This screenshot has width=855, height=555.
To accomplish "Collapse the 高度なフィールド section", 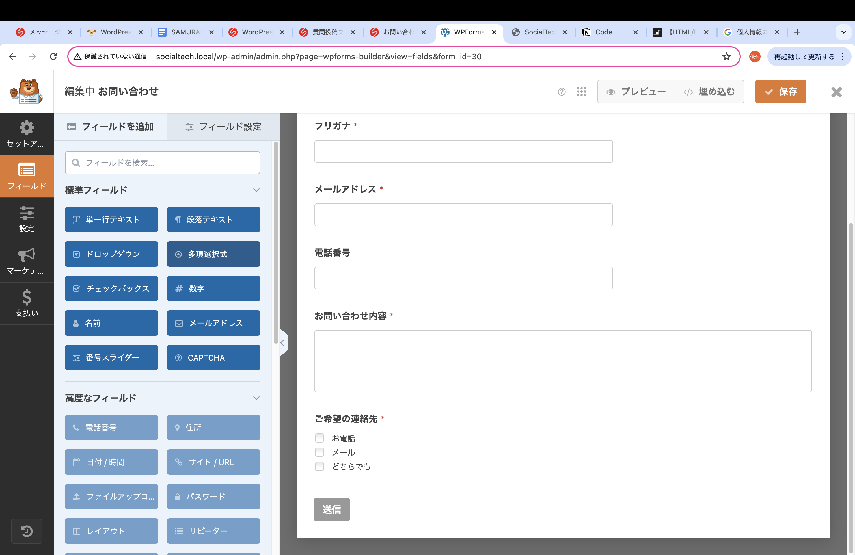I will tap(256, 398).
